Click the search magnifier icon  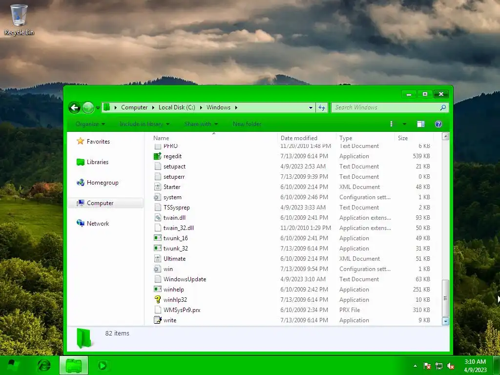443,108
